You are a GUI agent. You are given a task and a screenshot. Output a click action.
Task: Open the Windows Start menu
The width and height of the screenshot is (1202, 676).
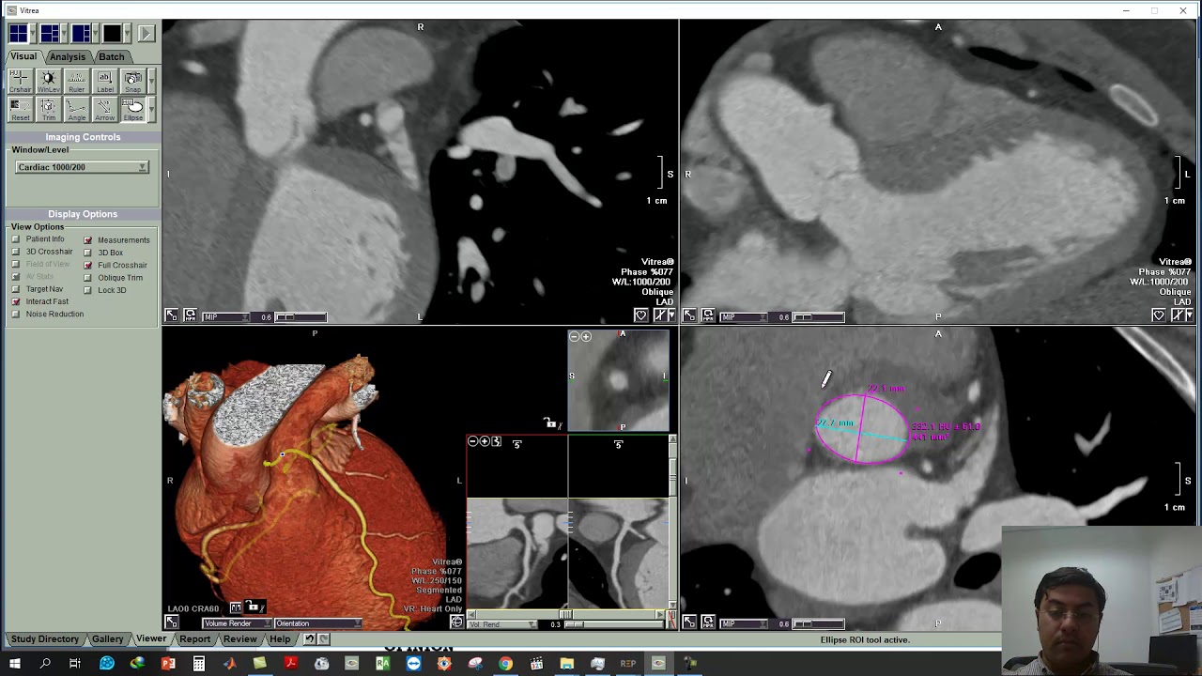(x=14, y=664)
